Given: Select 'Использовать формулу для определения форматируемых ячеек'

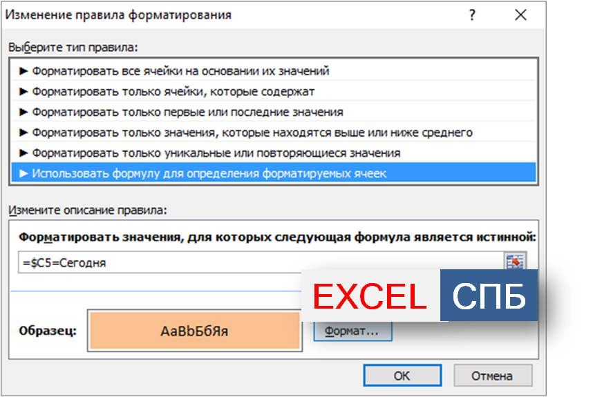Looking at the screenshot, I should pos(202,173).
